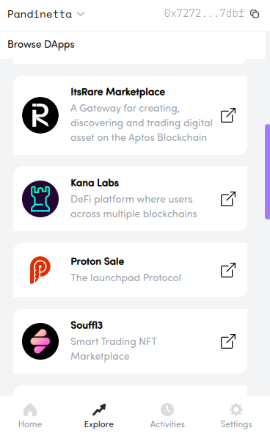Click the Souffl3 pink logo
270x436 pixels.
[40, 341]
